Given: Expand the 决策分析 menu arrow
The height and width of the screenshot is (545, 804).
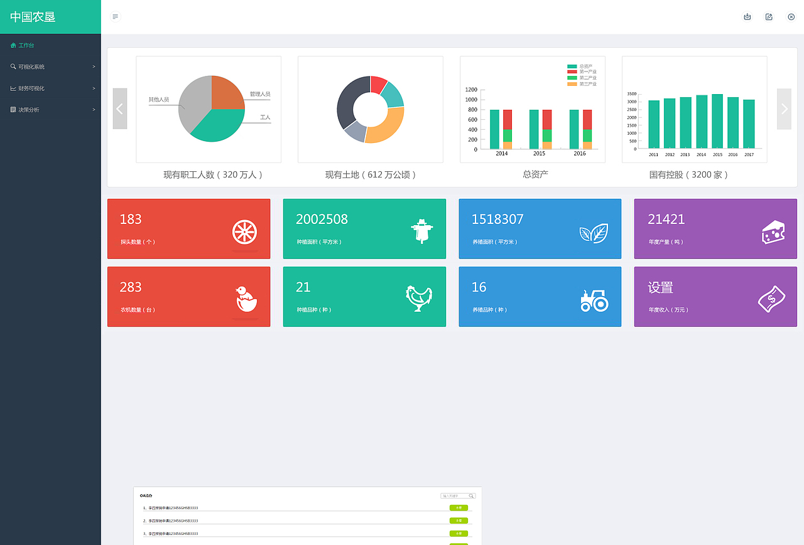Looking at the screenshot, I should coord(94,110).
